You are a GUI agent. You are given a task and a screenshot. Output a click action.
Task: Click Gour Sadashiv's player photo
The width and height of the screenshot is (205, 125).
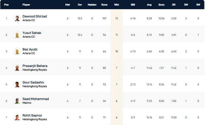(17, 84)
